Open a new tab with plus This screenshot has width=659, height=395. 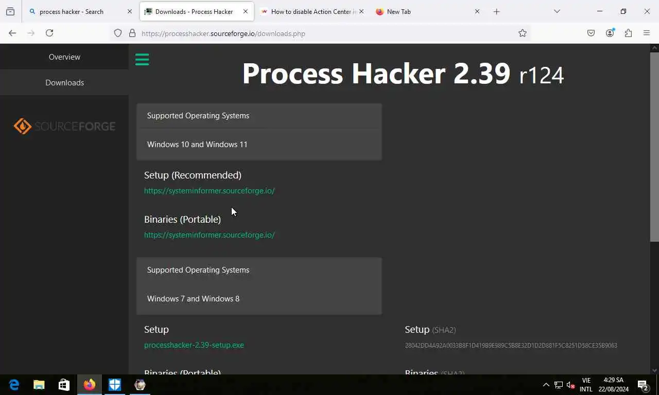(497, 11)
